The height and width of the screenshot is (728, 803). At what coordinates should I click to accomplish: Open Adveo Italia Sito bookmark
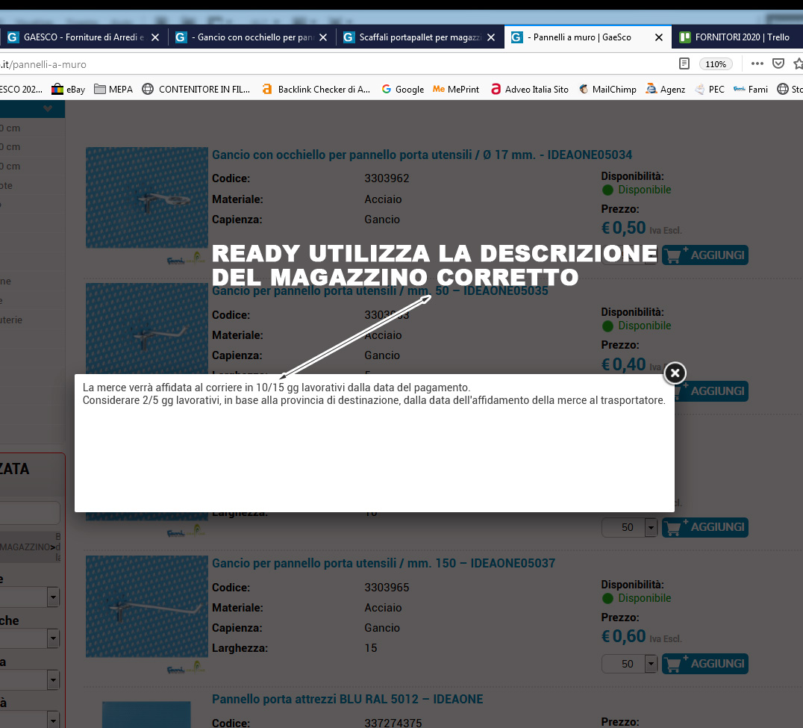pos(530,89)
